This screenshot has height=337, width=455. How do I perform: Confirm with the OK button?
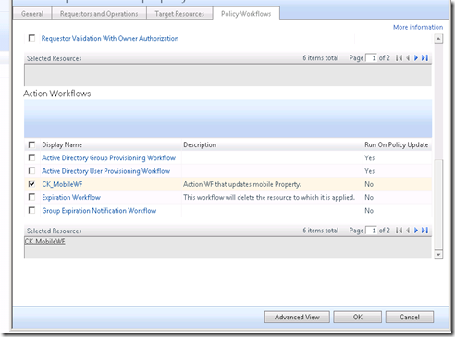coord(358,317)
